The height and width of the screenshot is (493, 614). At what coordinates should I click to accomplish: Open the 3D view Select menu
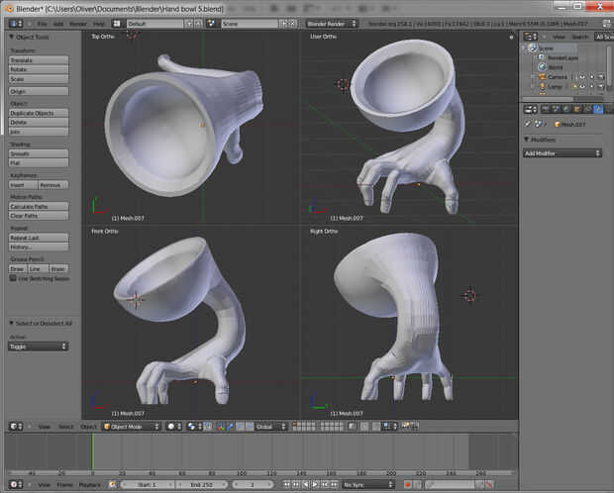[x=65, y=426]
